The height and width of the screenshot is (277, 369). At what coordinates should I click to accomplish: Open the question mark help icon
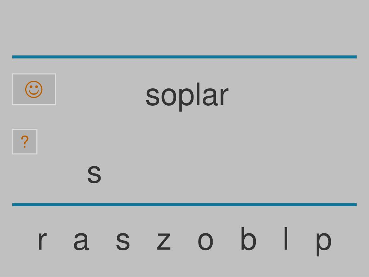25,141
